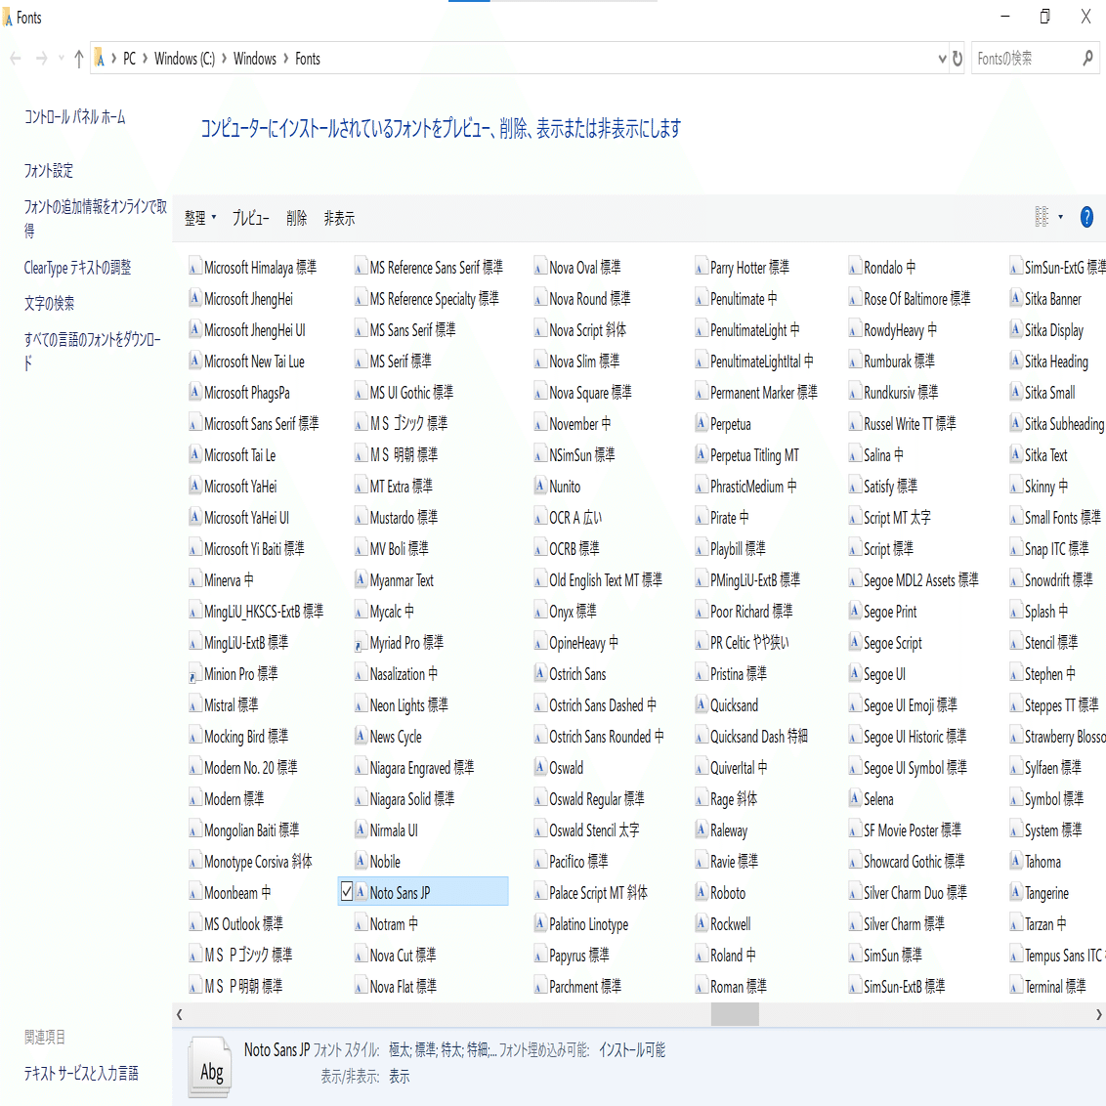
Task: Click the horizontal scrollbar thumb
Action: (x=735, y=1014)
